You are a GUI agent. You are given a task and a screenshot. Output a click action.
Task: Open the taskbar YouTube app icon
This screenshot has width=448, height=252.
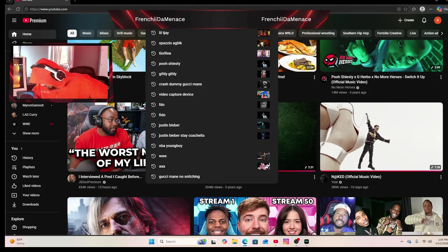pos(276,241)
